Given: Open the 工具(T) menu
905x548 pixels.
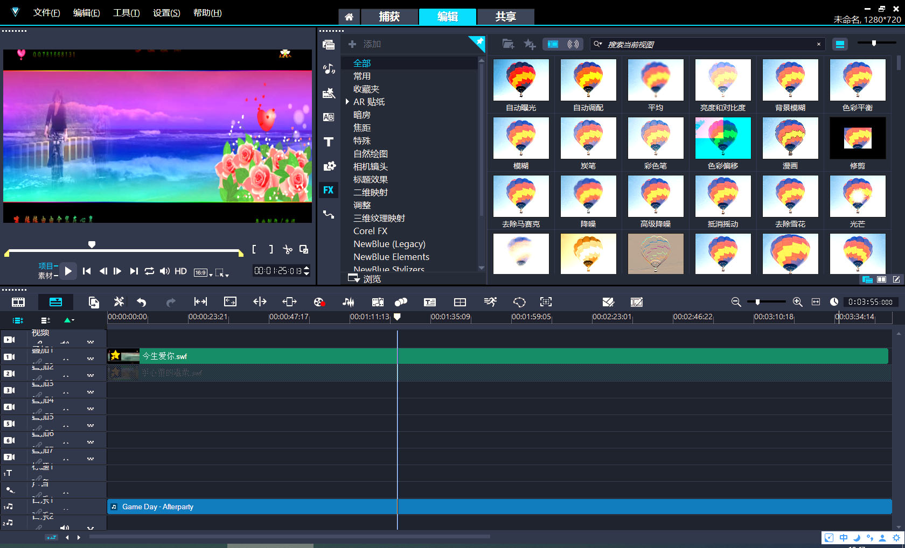Looking at the screenshot, I should [126, 13].
